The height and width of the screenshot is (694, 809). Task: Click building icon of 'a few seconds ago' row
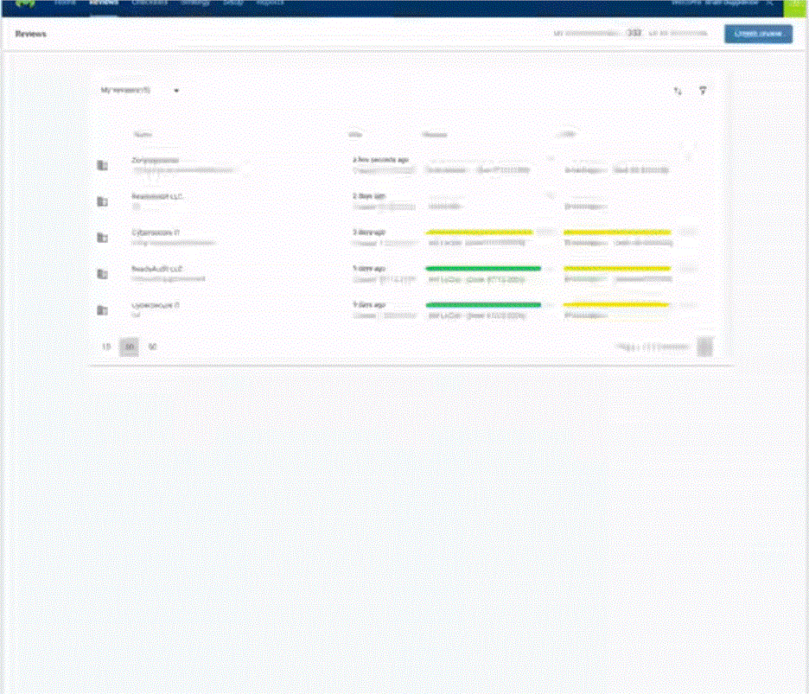click(103, 165)
